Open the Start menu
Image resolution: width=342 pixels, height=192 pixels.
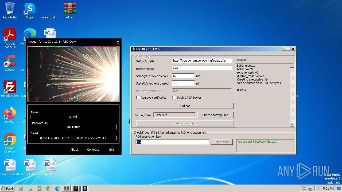point(7,189)
